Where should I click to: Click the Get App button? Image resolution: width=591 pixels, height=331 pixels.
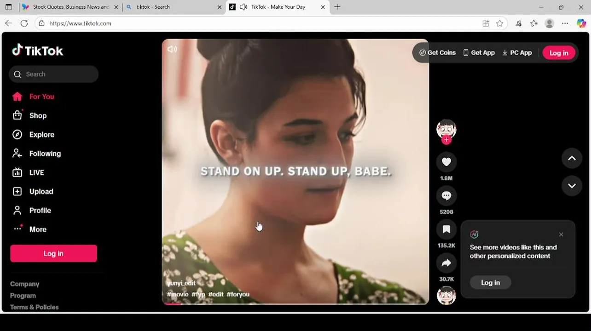[479, 53]
